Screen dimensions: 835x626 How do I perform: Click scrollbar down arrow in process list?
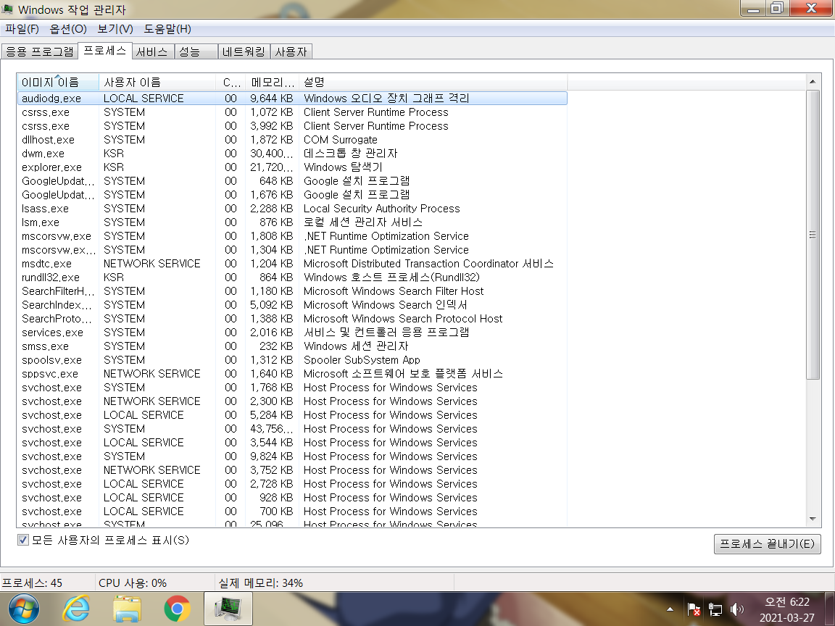(x=813, y=519)
